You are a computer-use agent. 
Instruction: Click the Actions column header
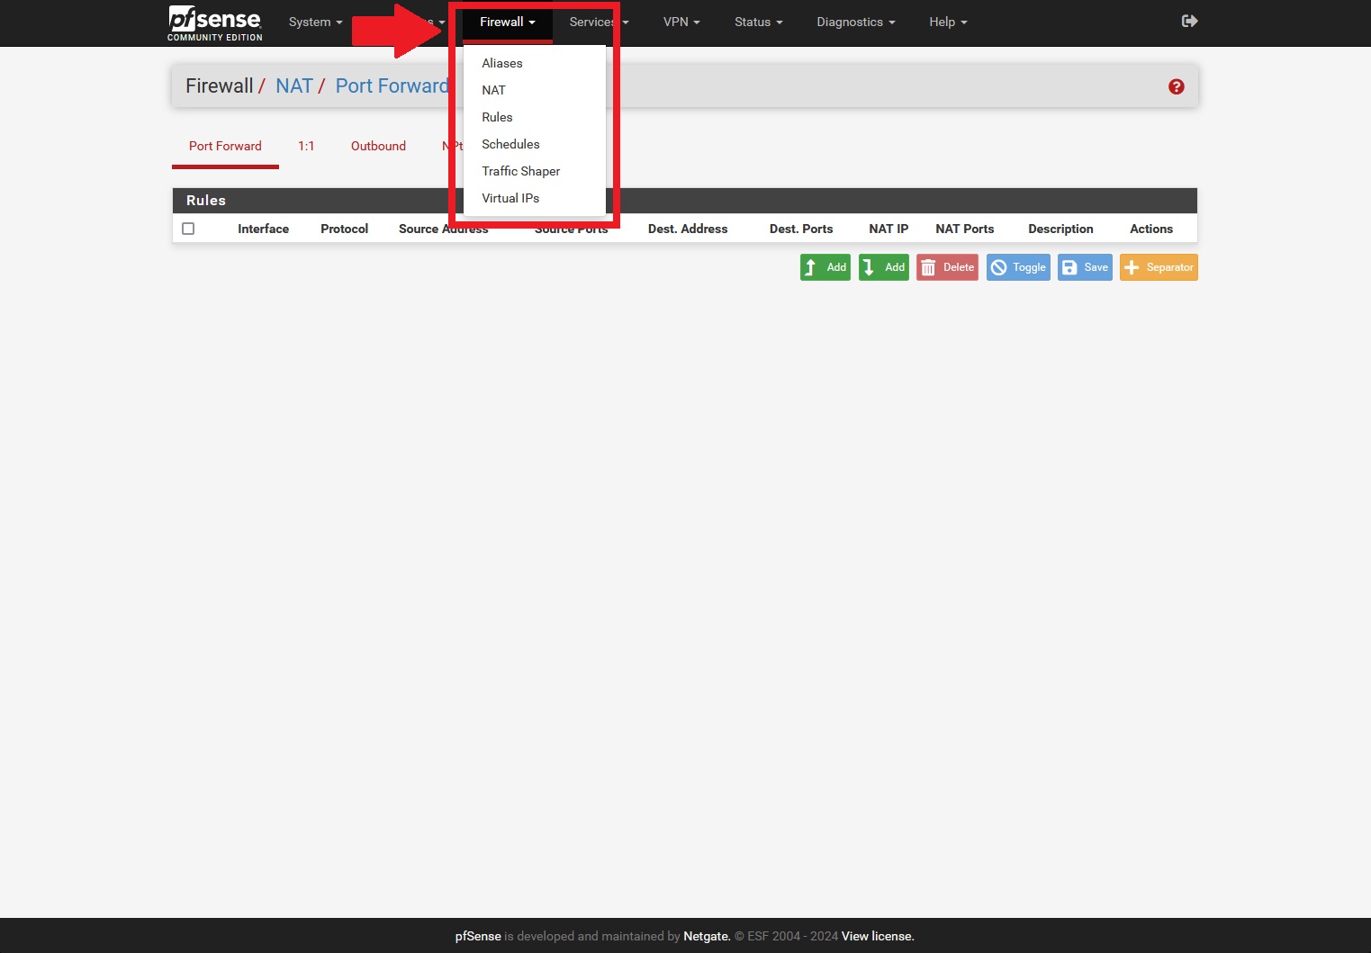tap(1151, 229)
